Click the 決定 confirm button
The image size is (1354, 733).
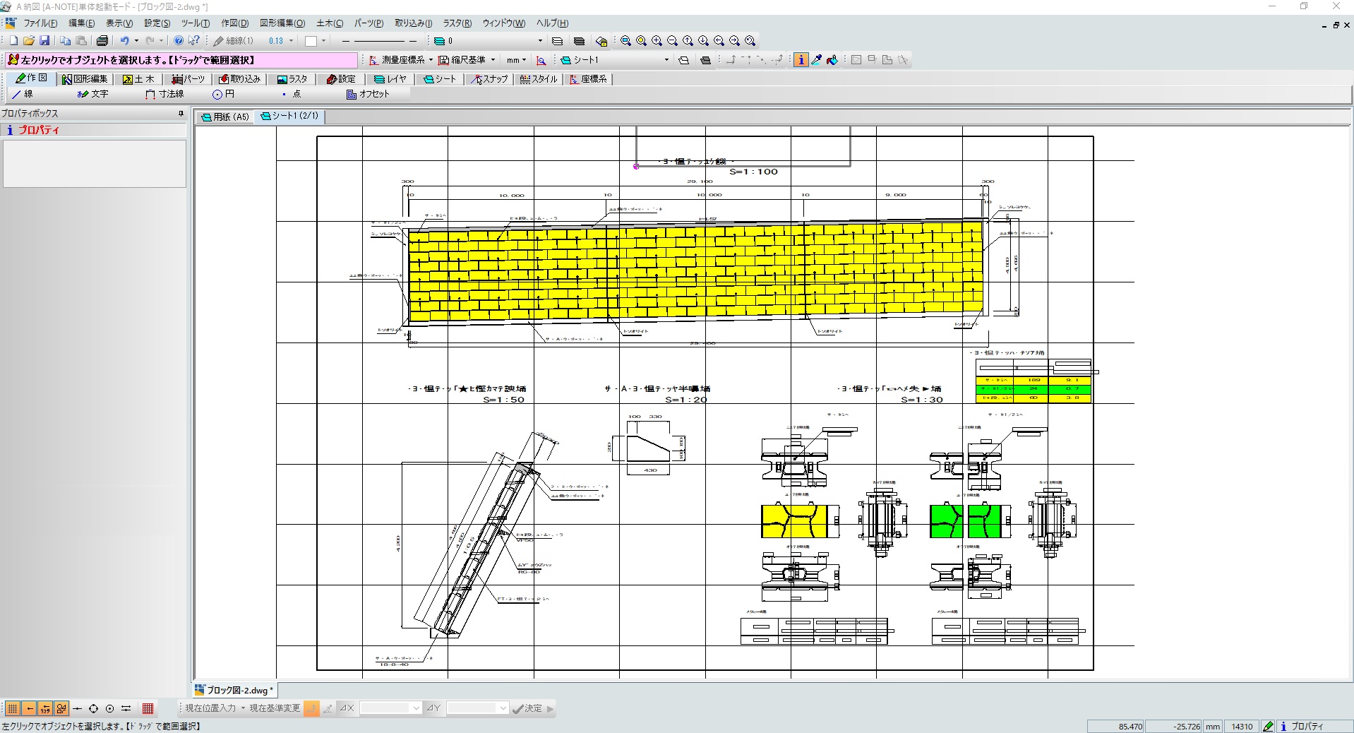click(x=527, y=708)
